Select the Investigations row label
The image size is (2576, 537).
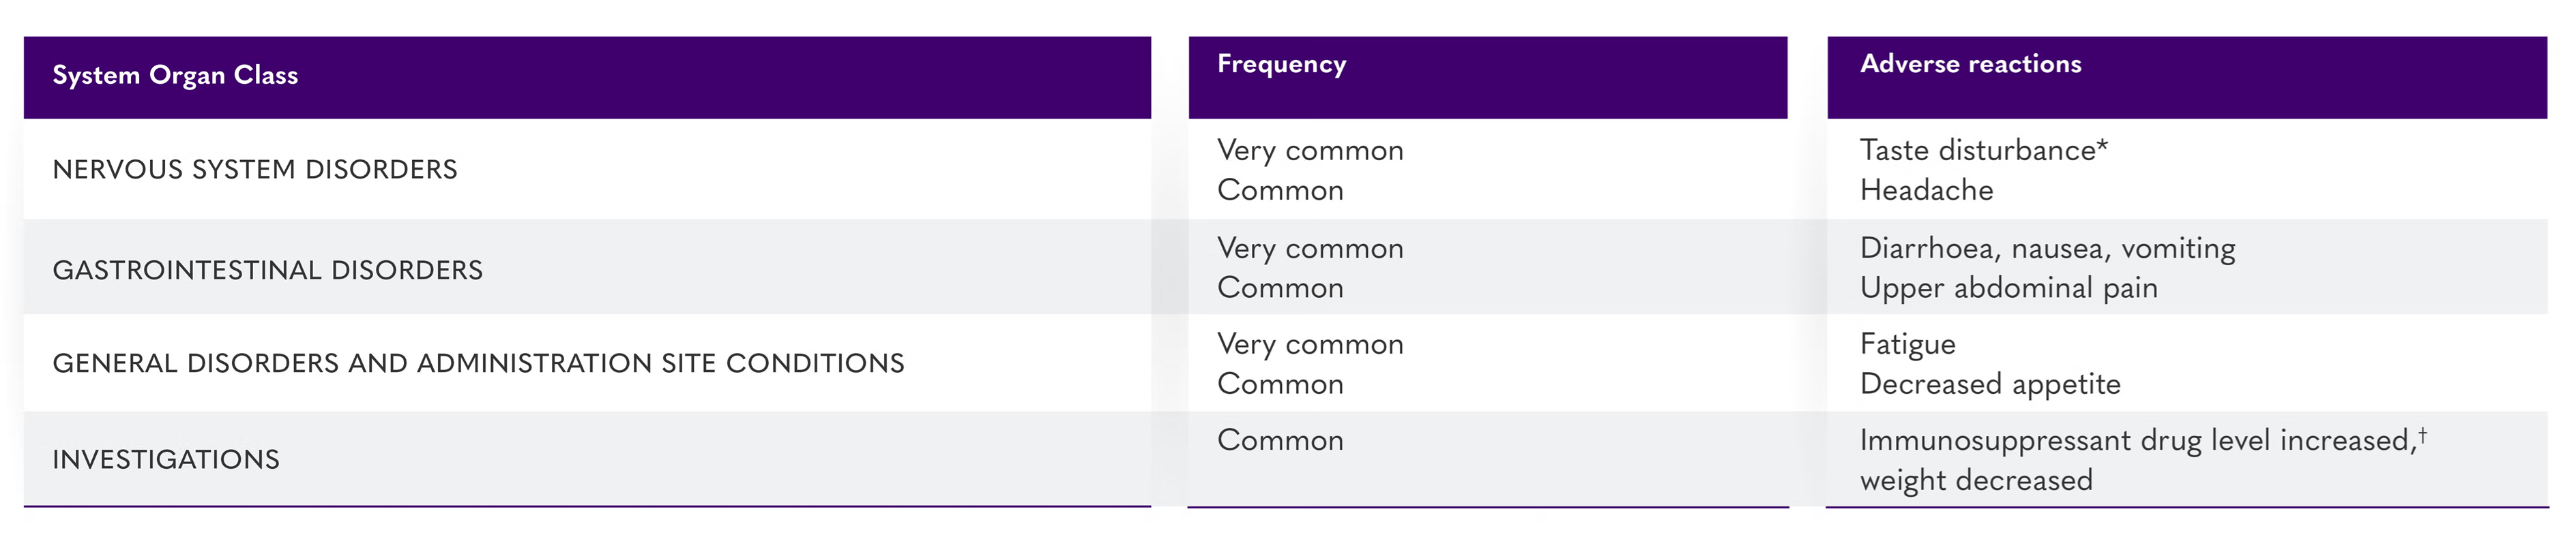coord(166,460)
